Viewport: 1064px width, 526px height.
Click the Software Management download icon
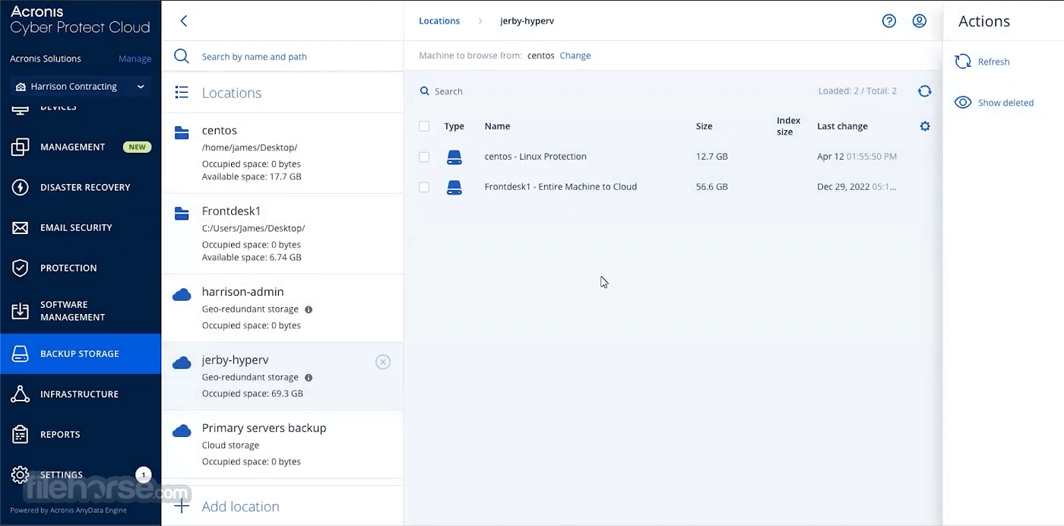(x=21, y=311)
